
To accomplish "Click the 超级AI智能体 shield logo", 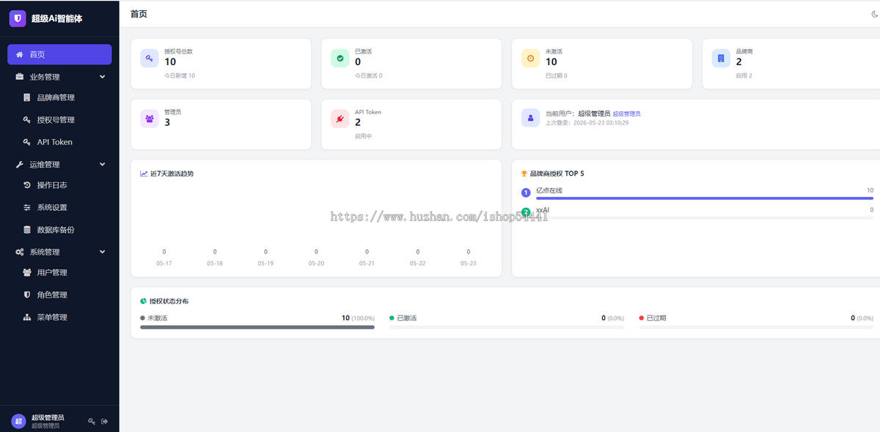I will pos(18,18).
